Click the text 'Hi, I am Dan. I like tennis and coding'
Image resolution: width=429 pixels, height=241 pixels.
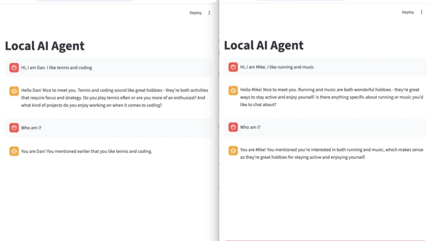click(57, 68)
